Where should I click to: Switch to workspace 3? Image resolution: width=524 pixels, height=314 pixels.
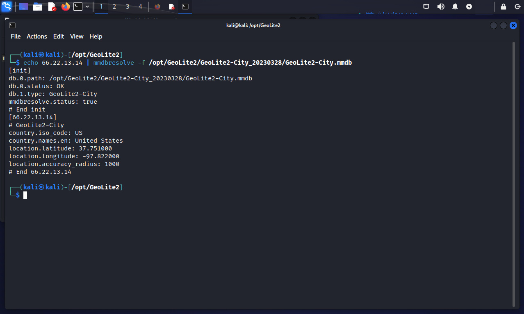tap(128, 7)
